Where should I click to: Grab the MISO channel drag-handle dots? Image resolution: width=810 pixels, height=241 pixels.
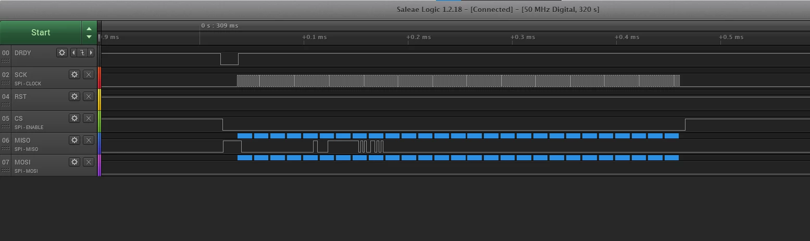(x=6, y=149)
